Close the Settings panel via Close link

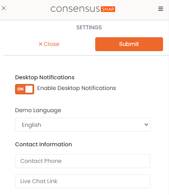point(49,44)
